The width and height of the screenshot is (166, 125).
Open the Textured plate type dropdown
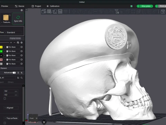6,22
